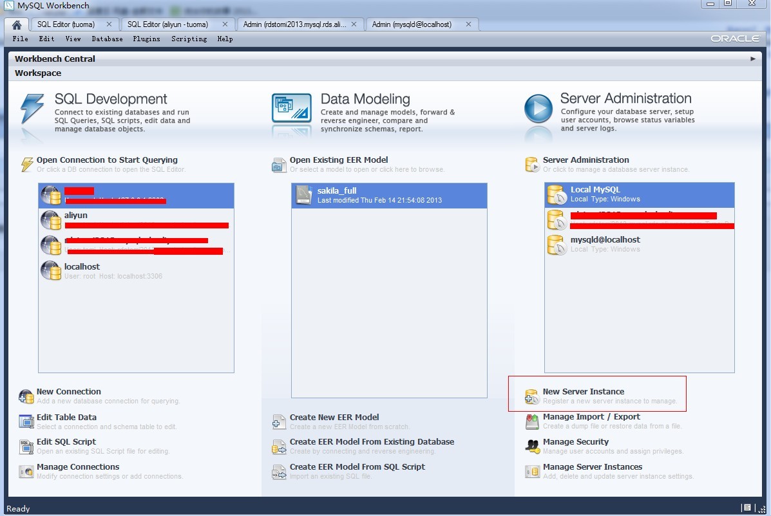
Task: Switch to SQL Editor (aliyun - tuoma) tab
Action: (167, 24)
